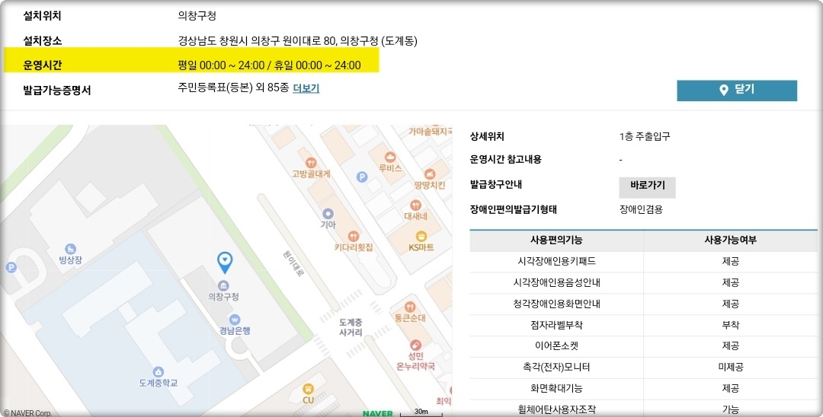Click the 사용가능여부 column header
The height and width of the screenshot is (417, 823).
coord(730,240)
